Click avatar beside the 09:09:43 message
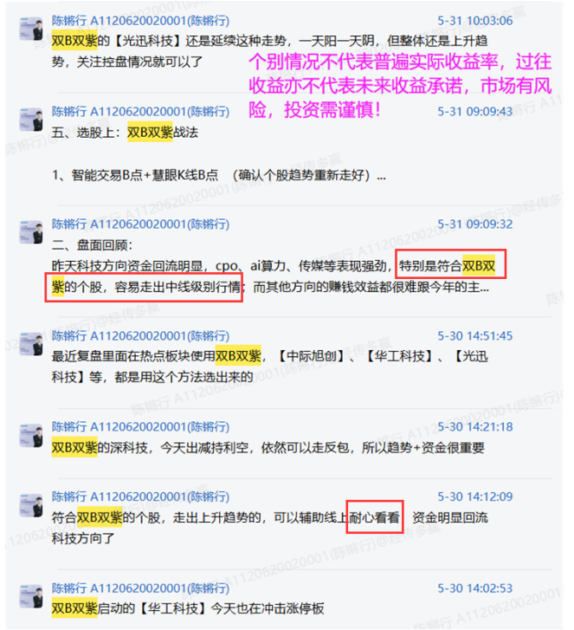The image size is (574, 630). (31, 120)
